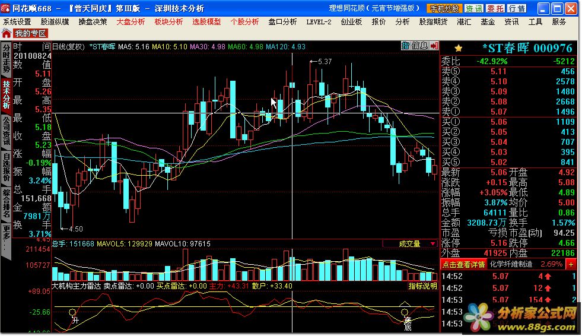Click the 行情 button in title bar

pos(517,8)
